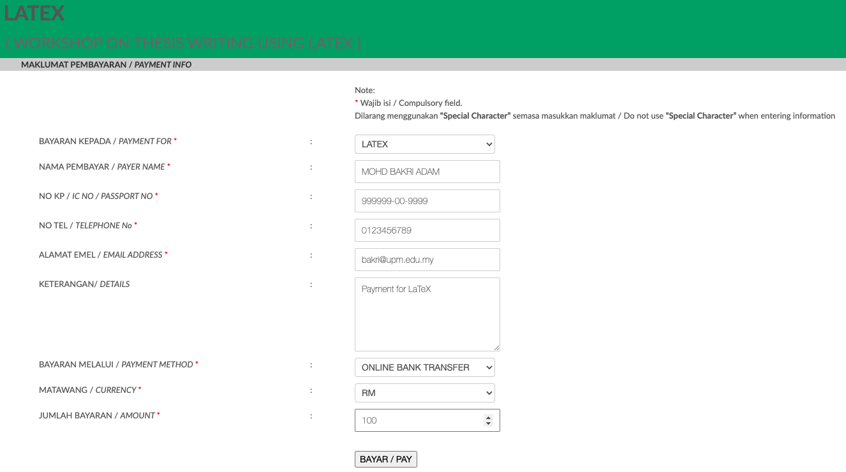
Task: Click the LATEX page heading
Action: tap(34, 13)
